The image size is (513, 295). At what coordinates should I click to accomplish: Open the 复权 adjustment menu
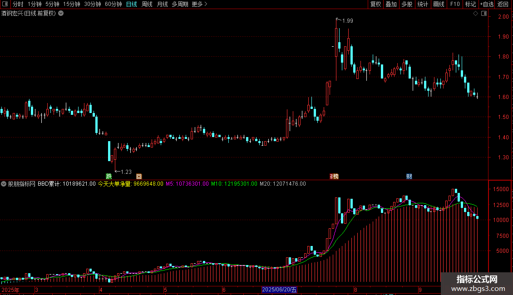click(x=375, y=4)
